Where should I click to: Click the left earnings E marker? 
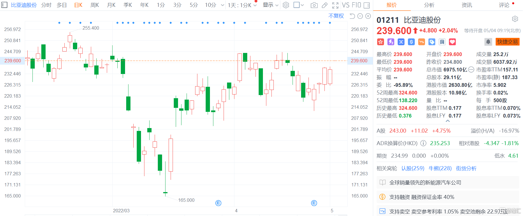[x=218, y=203]
